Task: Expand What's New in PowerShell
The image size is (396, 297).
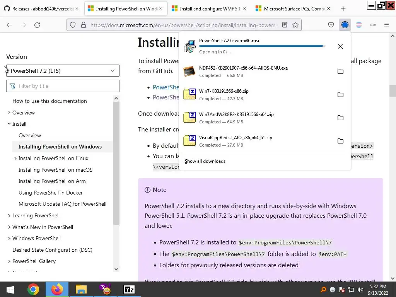Action: point(9,227)
